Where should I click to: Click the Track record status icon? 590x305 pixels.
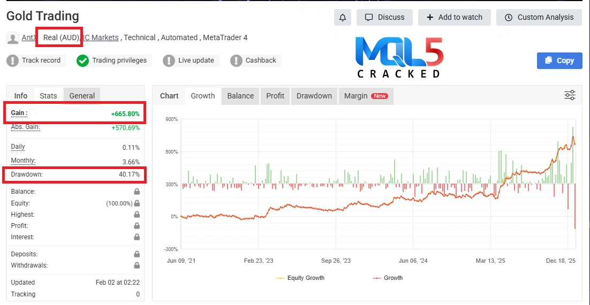[13, 60]
